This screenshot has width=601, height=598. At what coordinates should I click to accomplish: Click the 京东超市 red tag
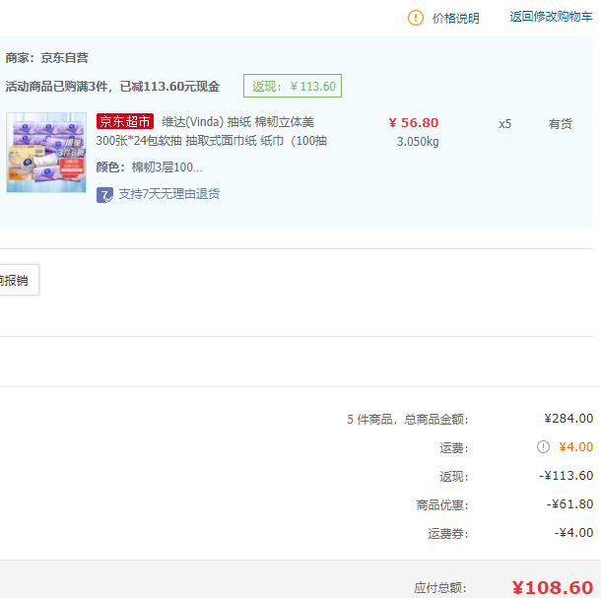click(125, 121)
